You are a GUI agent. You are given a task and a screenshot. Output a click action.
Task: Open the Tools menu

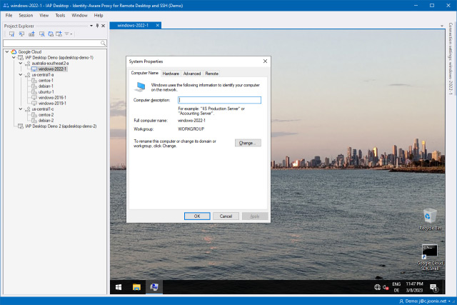60,15
